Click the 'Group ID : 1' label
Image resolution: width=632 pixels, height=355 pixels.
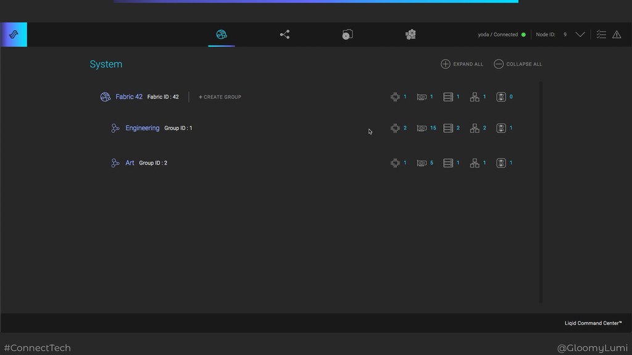(178, 128)
